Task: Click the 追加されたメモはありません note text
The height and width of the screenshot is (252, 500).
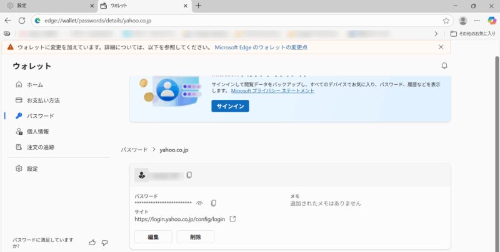Action: click(325, 203)
